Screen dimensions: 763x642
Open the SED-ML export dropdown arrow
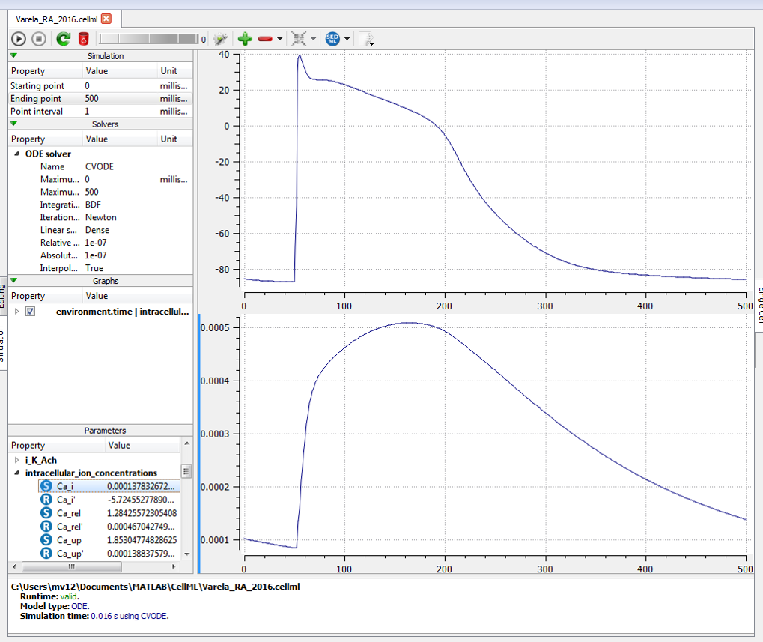pos(347,39)
